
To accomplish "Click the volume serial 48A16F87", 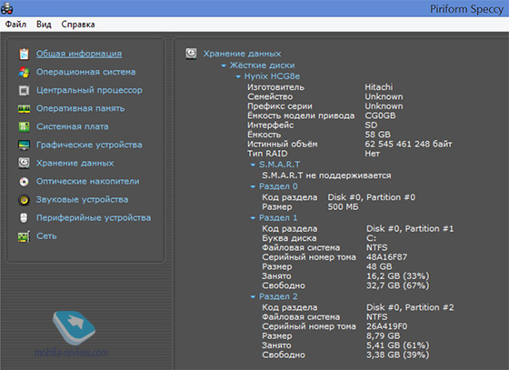I will [x=386, y=257].
